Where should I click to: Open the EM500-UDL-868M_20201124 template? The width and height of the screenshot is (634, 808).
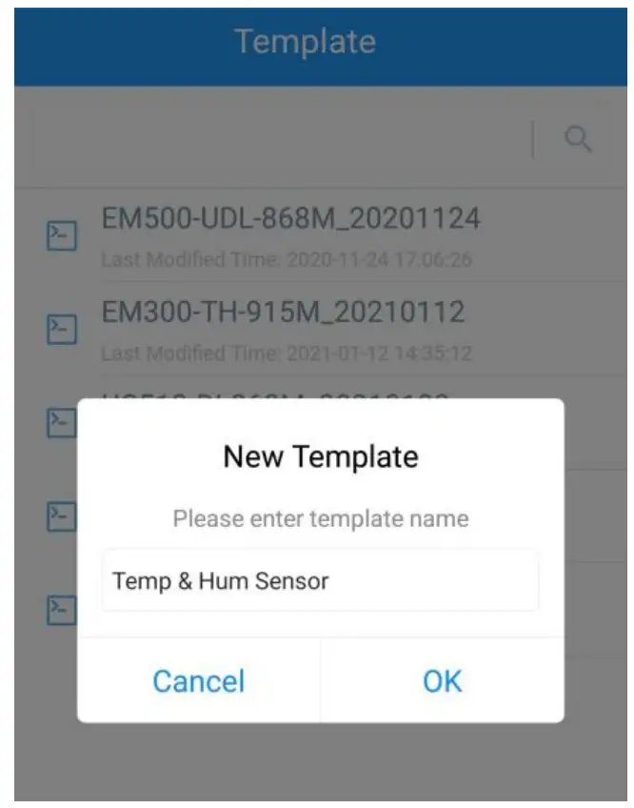point(291,218)
